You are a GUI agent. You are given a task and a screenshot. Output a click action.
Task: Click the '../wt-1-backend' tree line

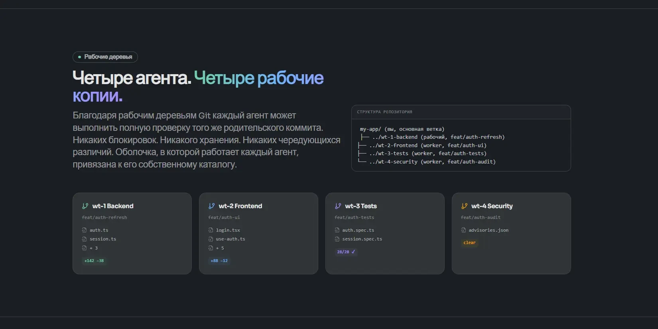click(x=432, y=137)
